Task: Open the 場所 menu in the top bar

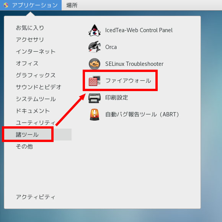Action: click(72, 5)
